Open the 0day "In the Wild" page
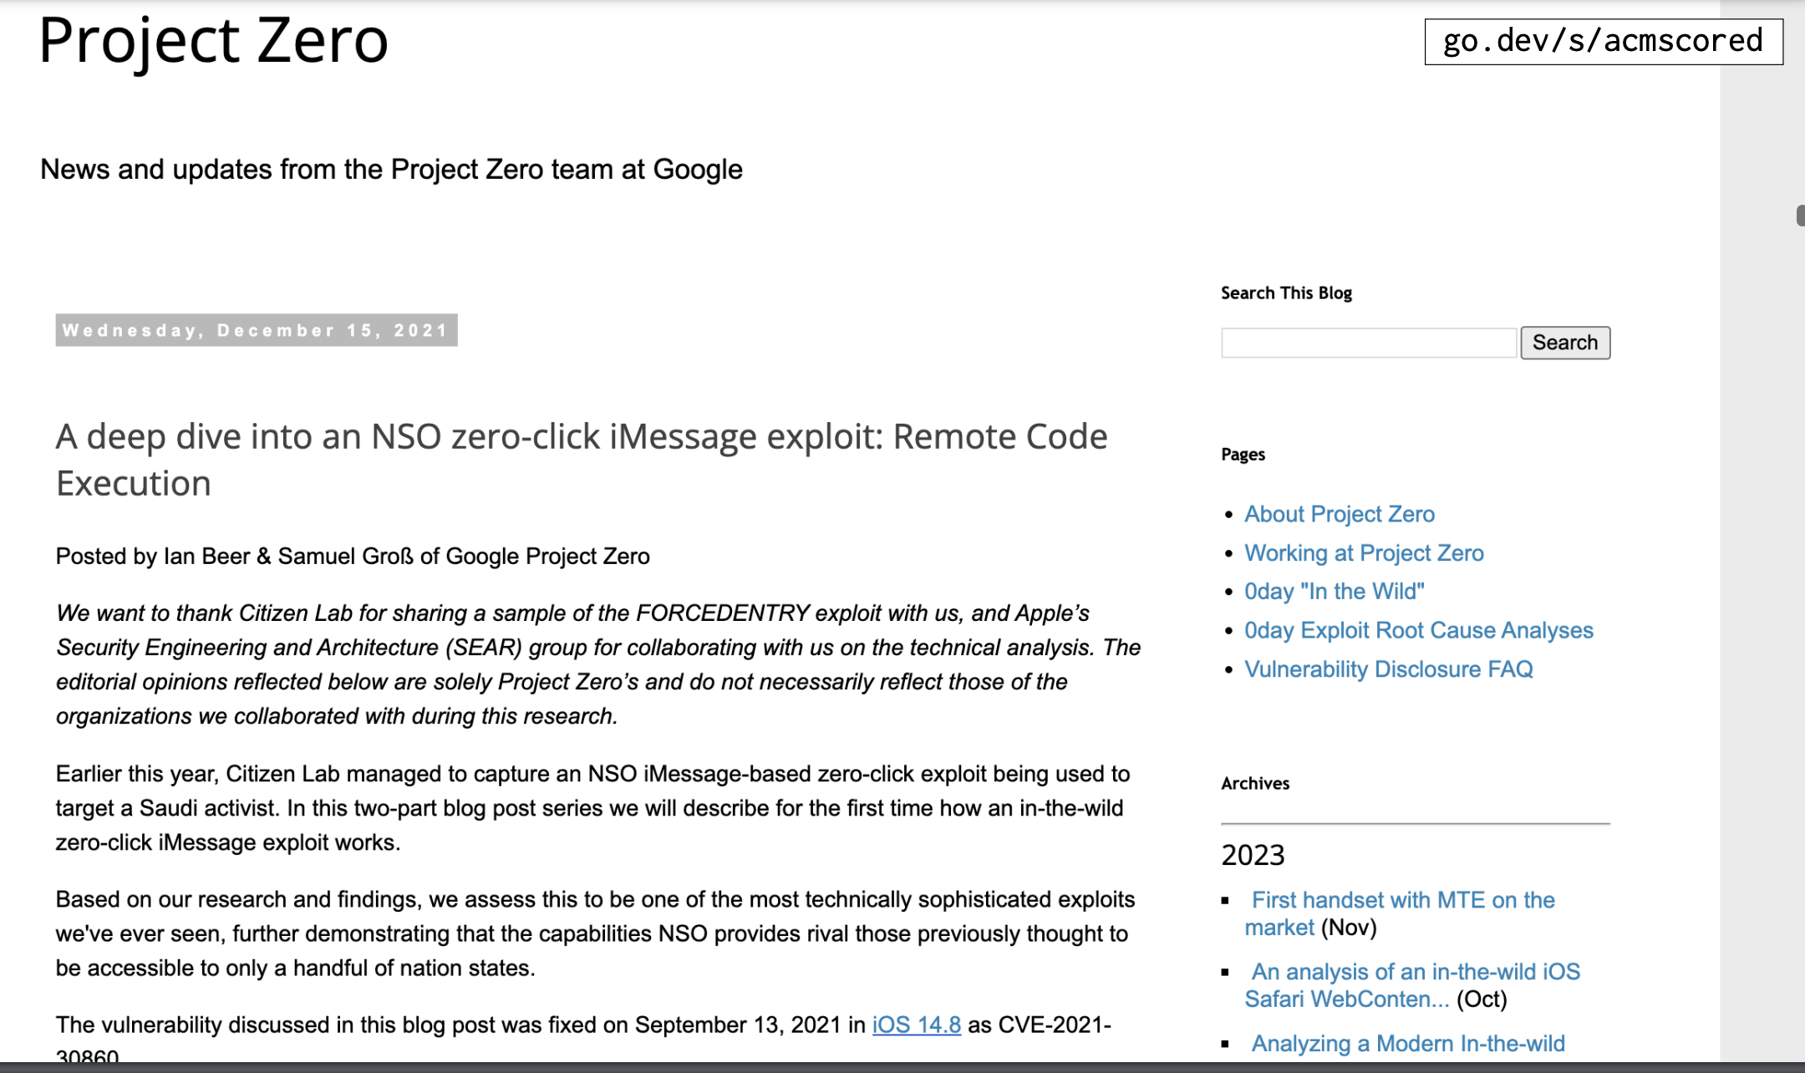Screen dimensions: 1805x1073 tap(1334, 592)
